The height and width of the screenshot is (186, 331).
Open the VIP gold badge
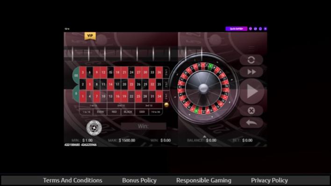[90, 36]
